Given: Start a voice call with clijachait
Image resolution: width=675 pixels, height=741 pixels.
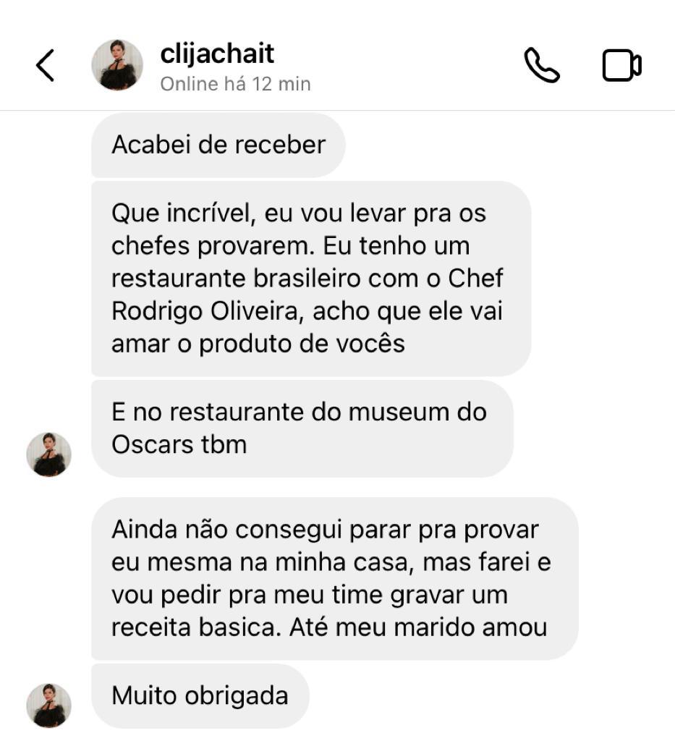Looking at the screenshot, I should point(542,65).
